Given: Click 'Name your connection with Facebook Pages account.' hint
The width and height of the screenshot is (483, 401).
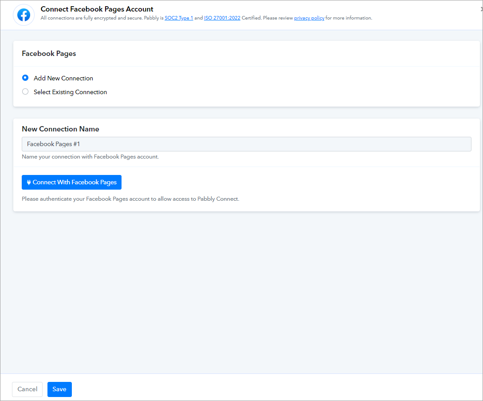Looking at the screenshot, I should coord(90,157).
